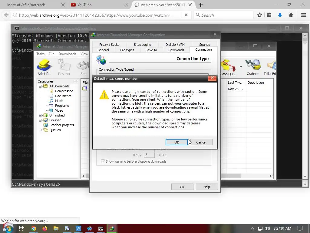The height and width of the screenshot is (233, 310).
Task: Switch to the Proxy / Socks tab
Action: 109,45
